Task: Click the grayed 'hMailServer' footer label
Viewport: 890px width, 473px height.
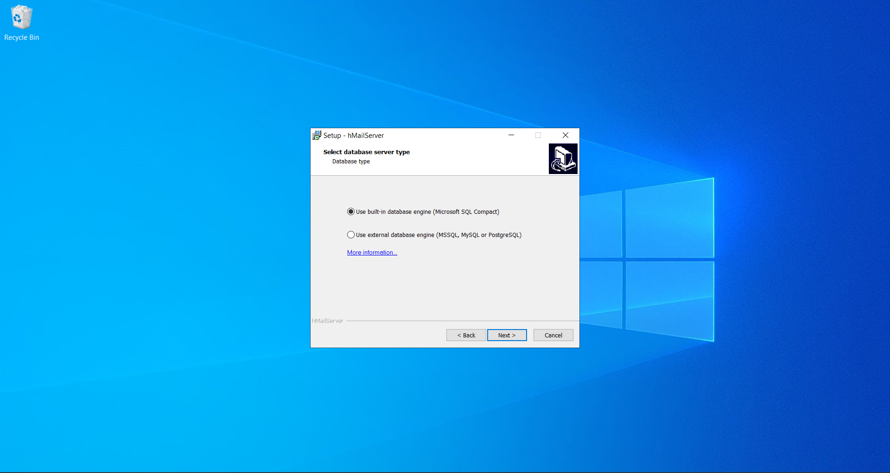Action: (x=328, y=321)
